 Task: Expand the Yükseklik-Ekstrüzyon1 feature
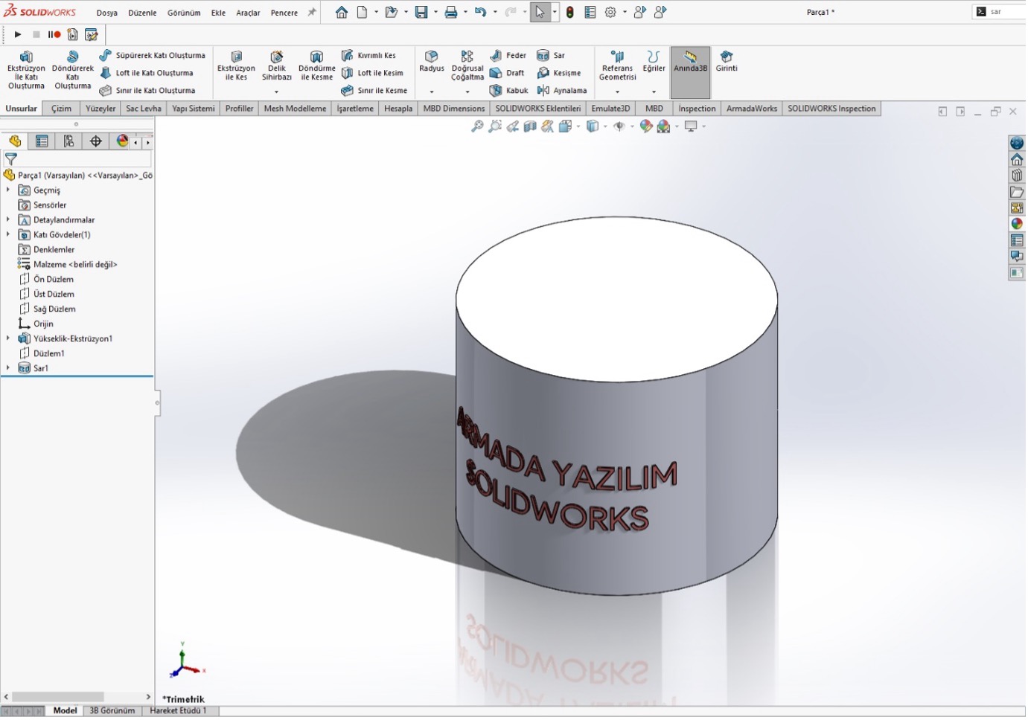(x=8, y=339)
